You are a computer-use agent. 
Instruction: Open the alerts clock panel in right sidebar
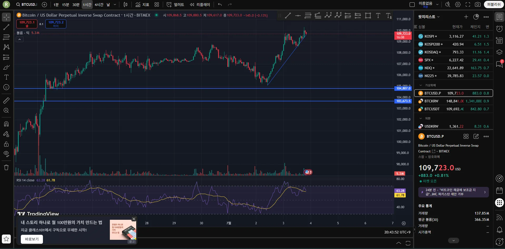[499, 29]
